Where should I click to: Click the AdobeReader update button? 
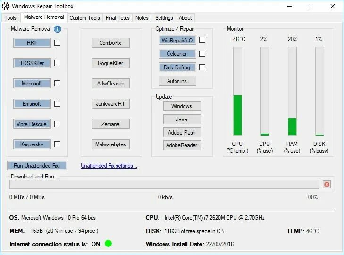coord(182,145)
